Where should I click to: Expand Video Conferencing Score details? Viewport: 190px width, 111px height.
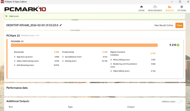click(x=15, y=61)
